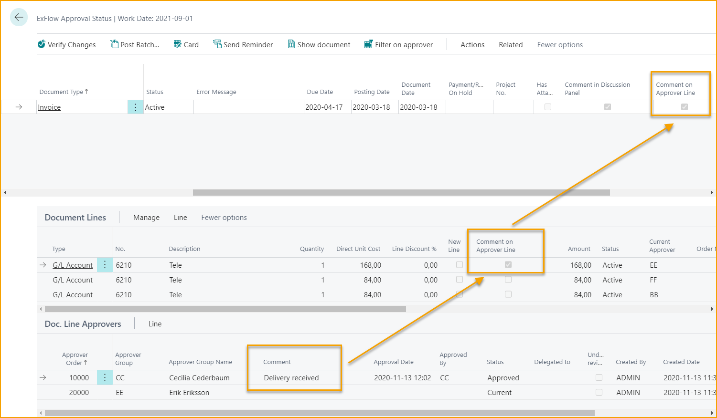The image size is (717, 418).
Task: Click the ellipsis icon on the G/L Account line
Action: point(105,265)
